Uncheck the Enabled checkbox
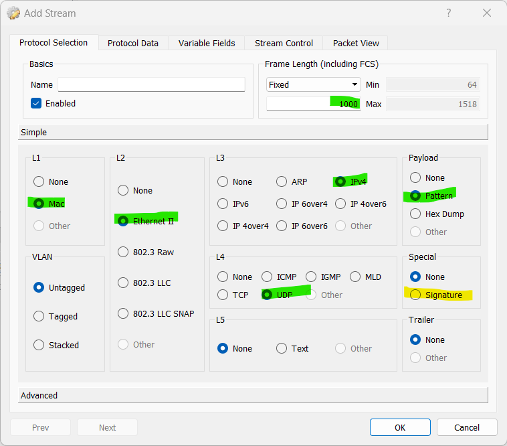 pyautogui.click(x=36, y=103)
